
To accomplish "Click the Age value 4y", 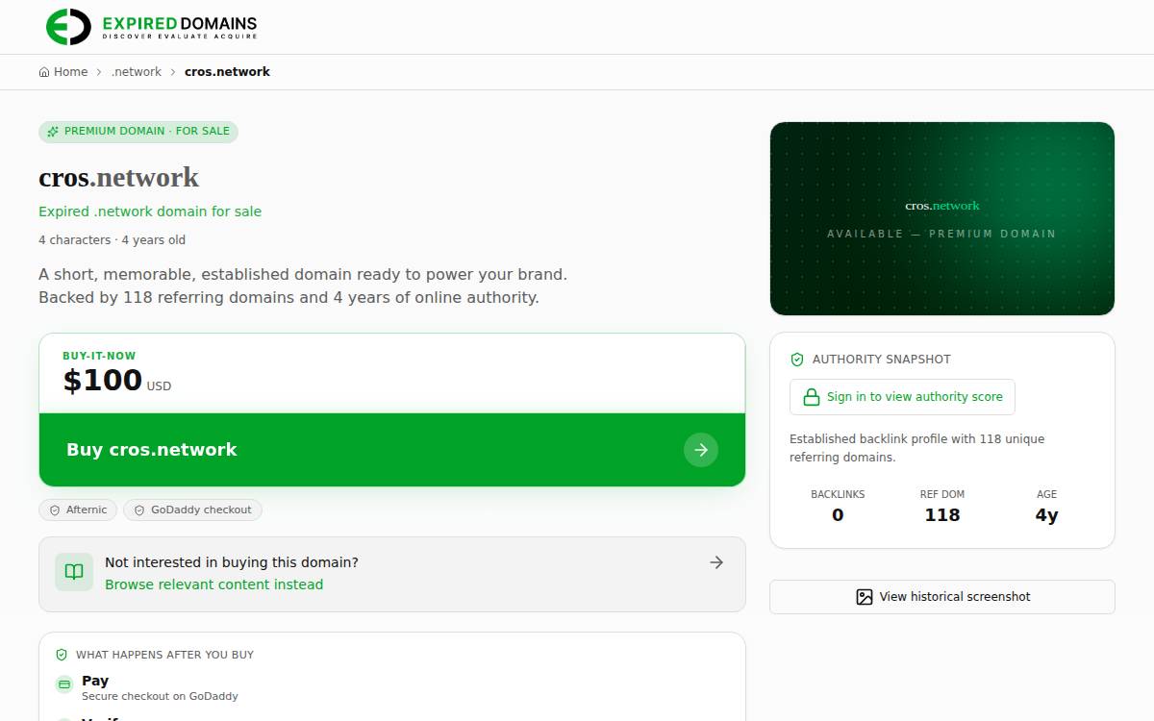I will point(1046,515).
